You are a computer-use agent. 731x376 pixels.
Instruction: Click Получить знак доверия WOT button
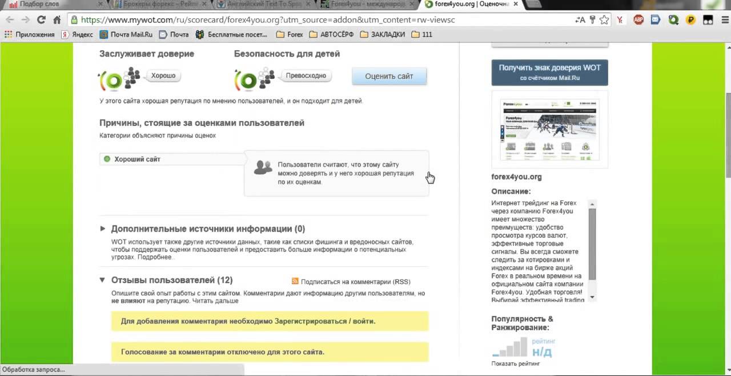tap(549, 72)
